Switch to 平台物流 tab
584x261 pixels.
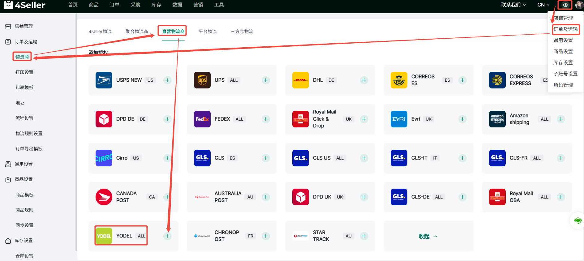(208, 32)
